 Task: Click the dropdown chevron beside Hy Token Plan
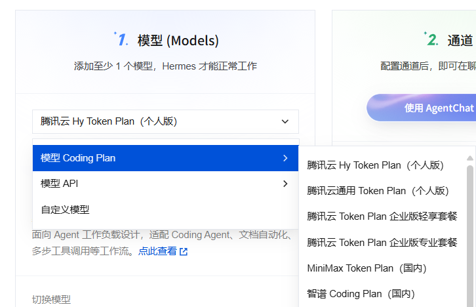285,121
